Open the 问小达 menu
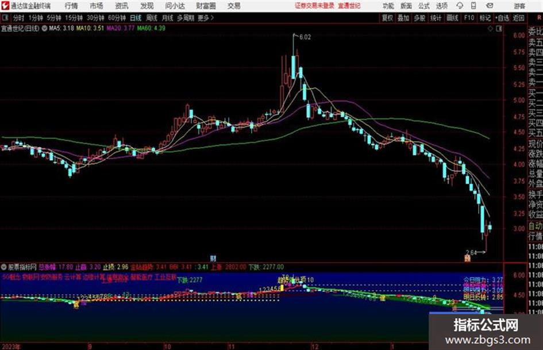Viewport: 543px width, 350px height. (x=175, y=6)
